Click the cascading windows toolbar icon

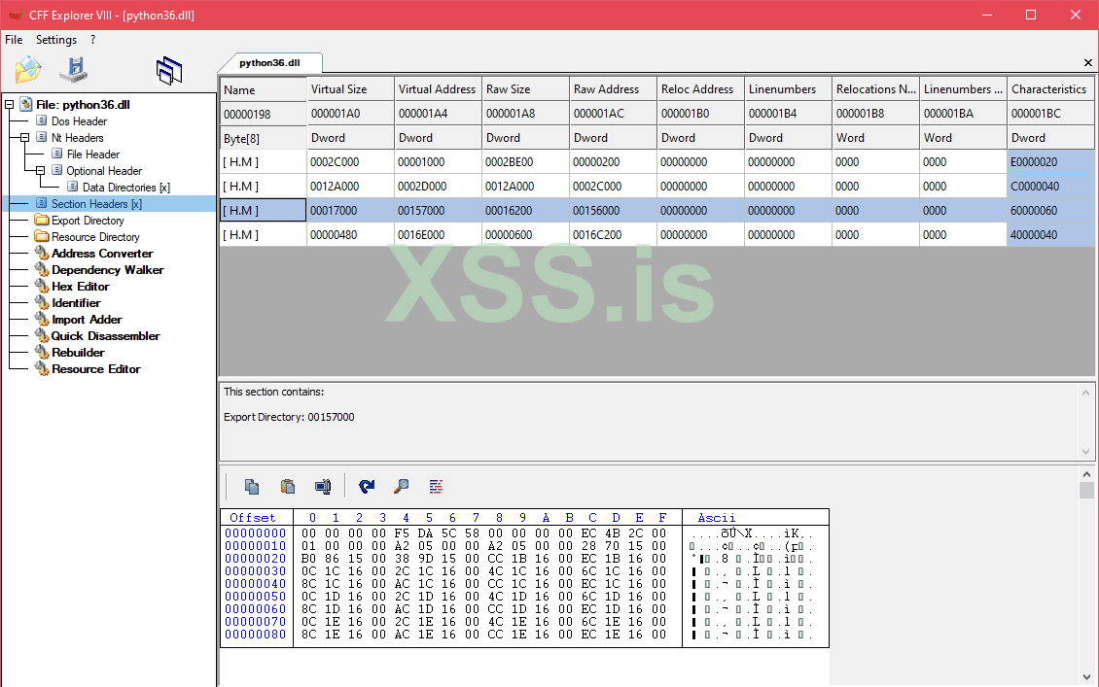[169, 70]
